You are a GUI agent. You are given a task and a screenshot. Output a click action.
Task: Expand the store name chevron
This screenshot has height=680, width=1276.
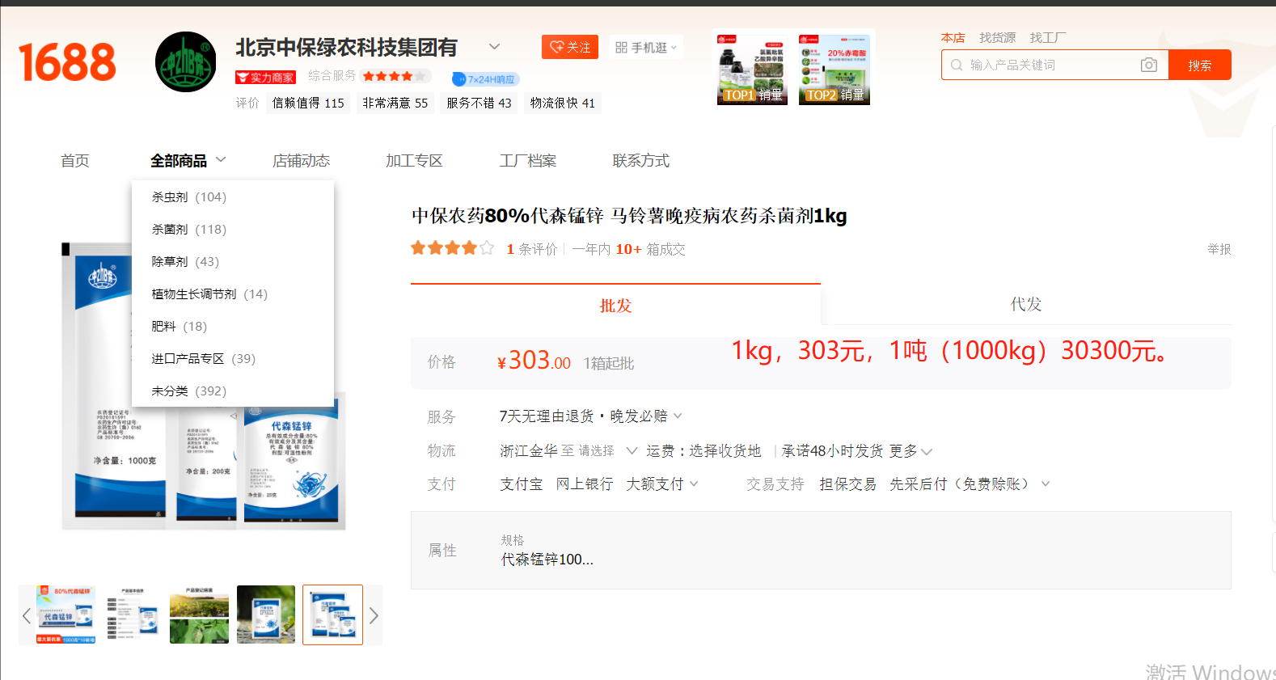(x=495, y=47)
